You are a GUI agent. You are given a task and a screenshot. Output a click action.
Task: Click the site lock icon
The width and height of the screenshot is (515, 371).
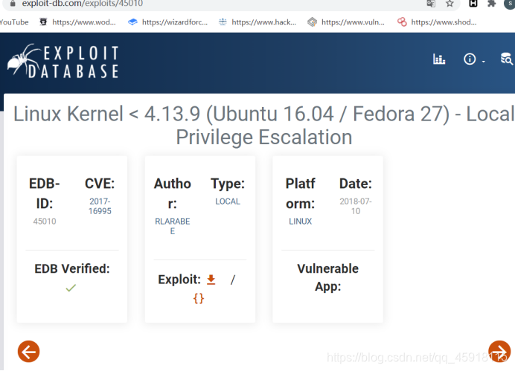[x=13, y=4]
